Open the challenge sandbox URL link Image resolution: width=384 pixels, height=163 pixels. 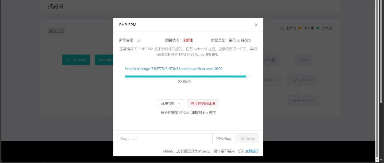(174, 69)
